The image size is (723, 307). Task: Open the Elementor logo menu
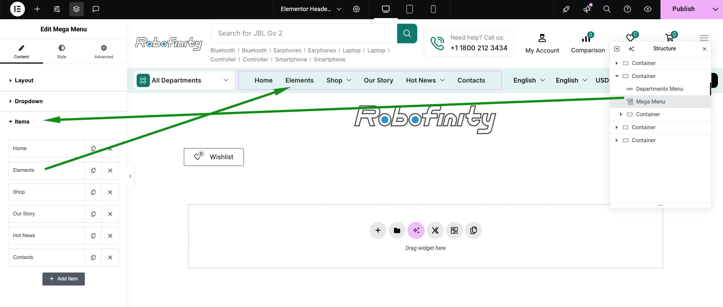17,9
